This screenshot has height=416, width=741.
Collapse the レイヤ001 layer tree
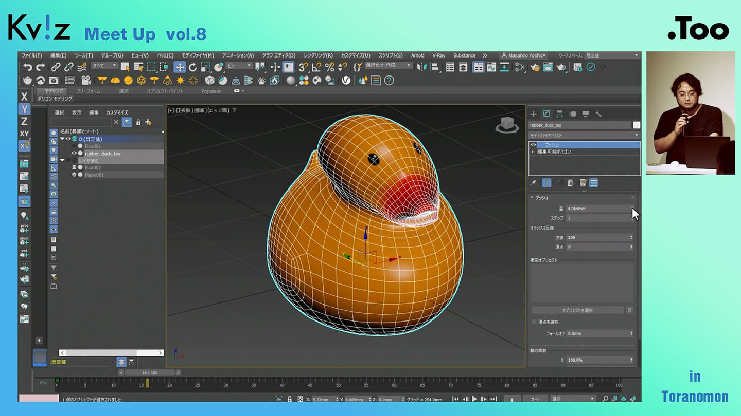click(x=62, y=160)
